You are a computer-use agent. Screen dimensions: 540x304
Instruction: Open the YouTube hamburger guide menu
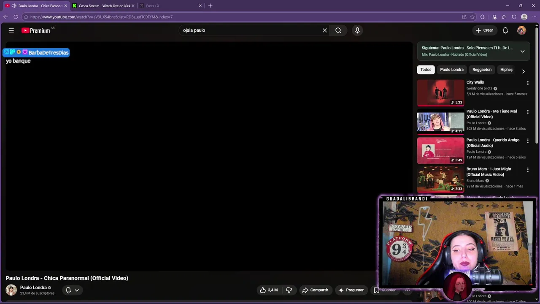click(11, 30)
